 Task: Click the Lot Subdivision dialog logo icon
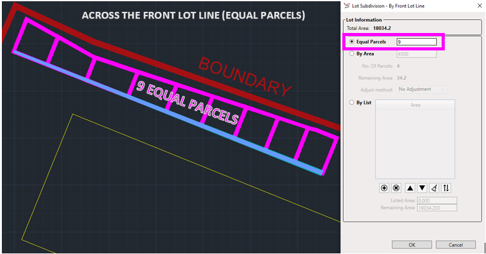(347, 6)
